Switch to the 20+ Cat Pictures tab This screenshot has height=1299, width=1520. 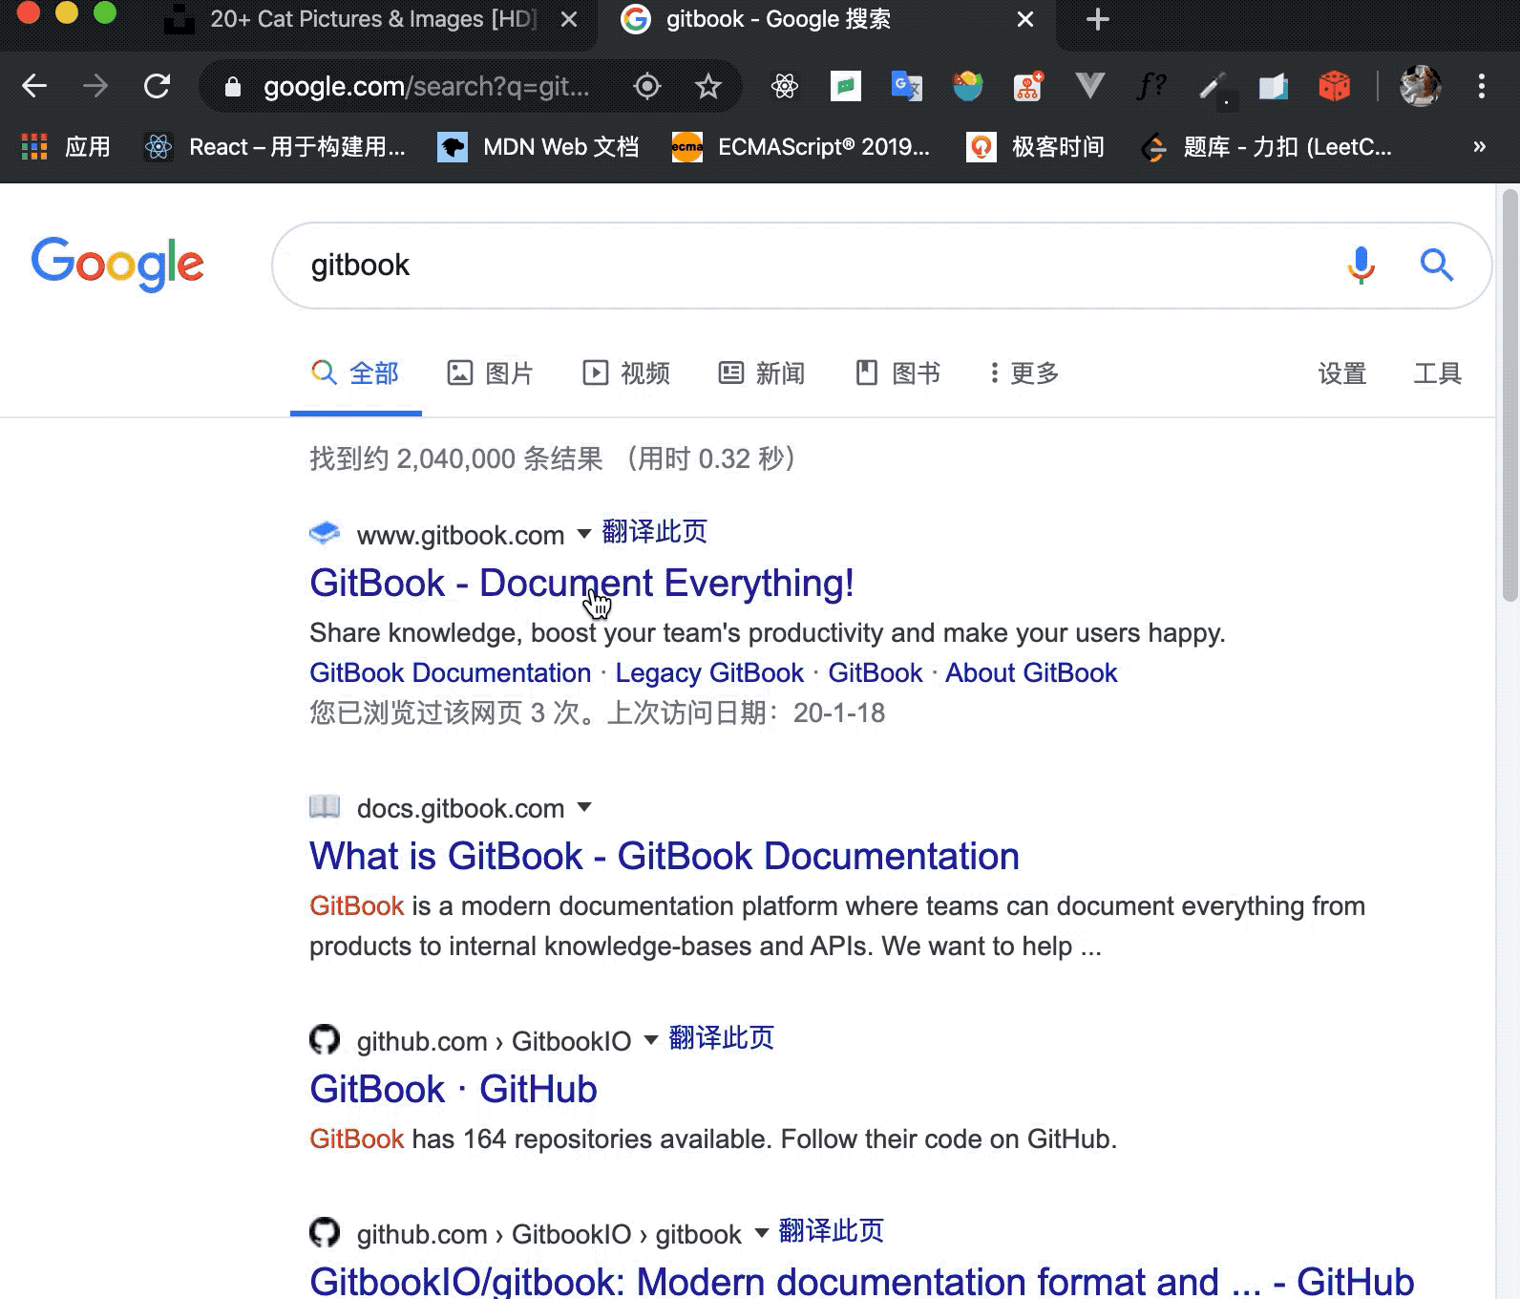tap(372, 19)
